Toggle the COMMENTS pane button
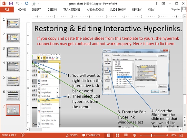Image resolution: width=187 pixels, height=138 pixels. coord(91,135)
